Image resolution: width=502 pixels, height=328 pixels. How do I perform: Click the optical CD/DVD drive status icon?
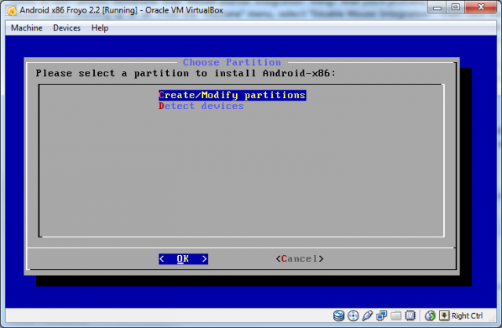point(353,315)
